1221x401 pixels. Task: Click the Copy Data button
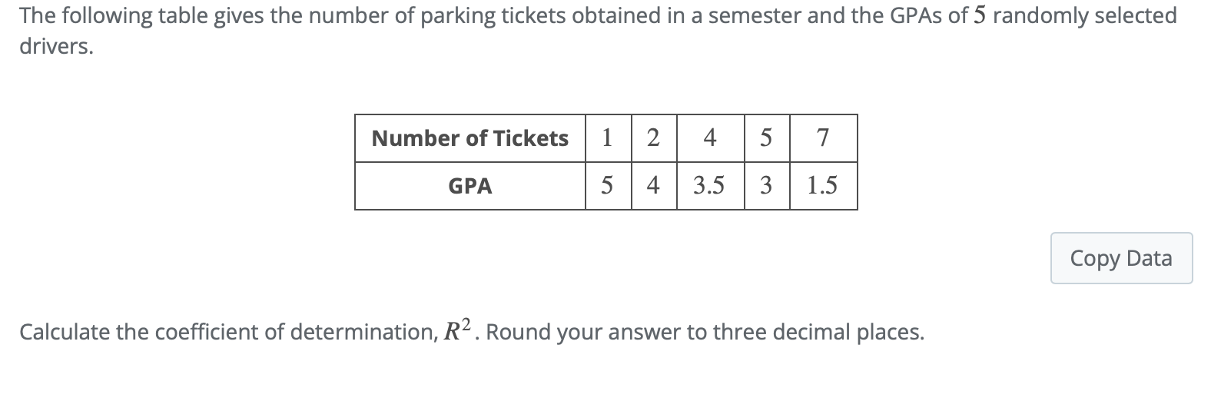[1121, 258]
